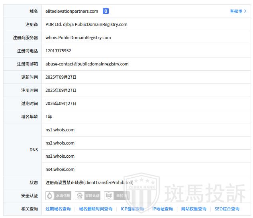Screen dimensions: 253x218
Task: Click registrar server whois.PublicDomainRegistry.com
Action: pyautogui.click(x=78, y=38)
